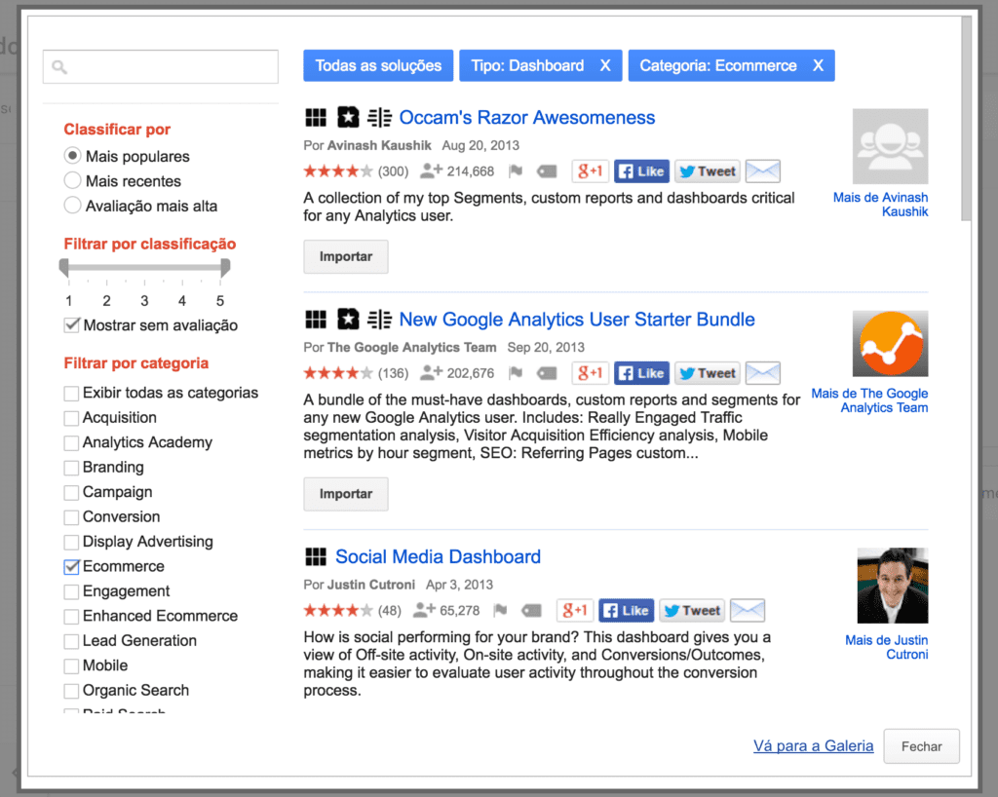Open New Google Analytics User Starter Bundle link
This screenshot has height=797, width=998.
(577, 320)
